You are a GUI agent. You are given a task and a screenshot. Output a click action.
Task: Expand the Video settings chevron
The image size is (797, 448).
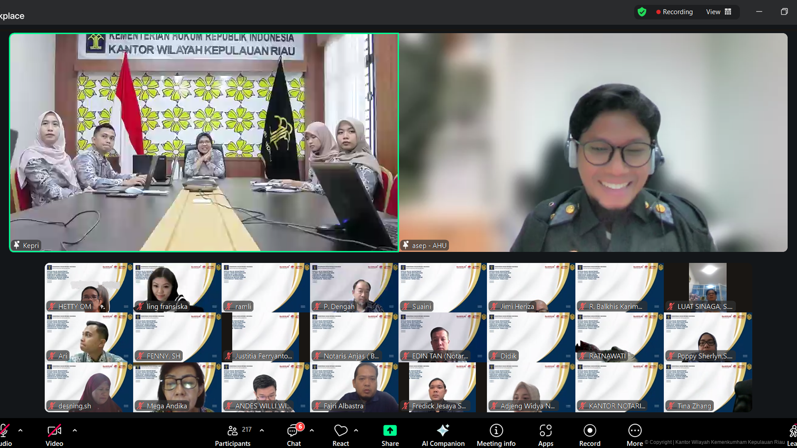tap(75, 431)
